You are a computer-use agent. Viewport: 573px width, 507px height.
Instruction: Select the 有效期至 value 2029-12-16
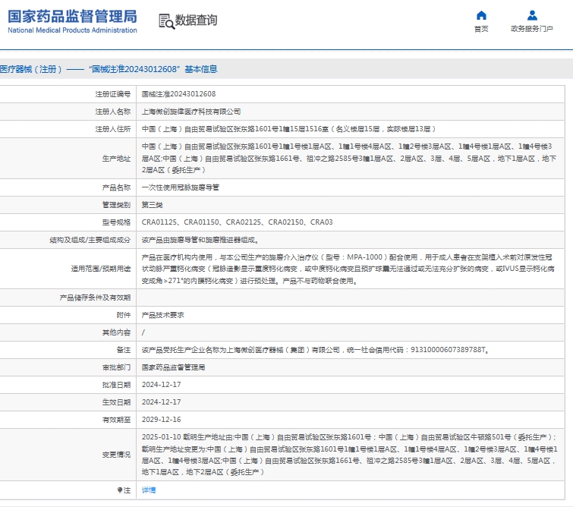161,420
